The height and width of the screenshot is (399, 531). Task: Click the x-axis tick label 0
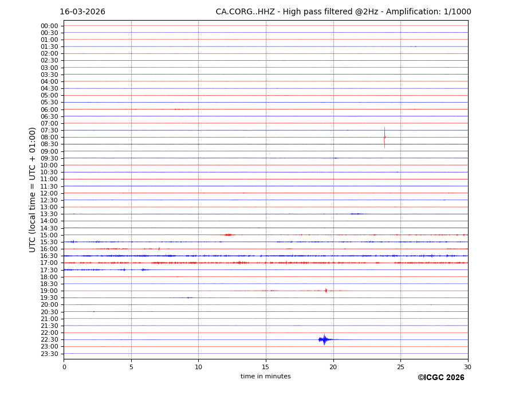coord(64,367)
